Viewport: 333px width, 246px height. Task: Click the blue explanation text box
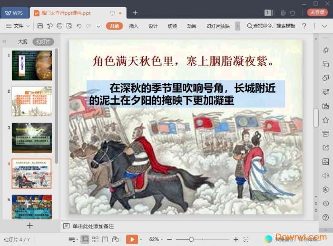186,94
